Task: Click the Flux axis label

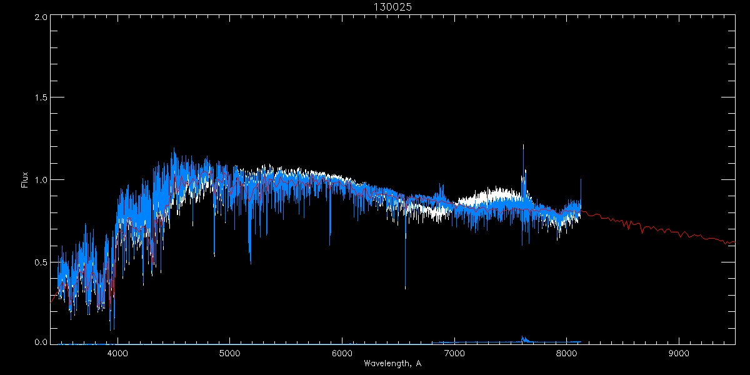Action: pos(25,180)
